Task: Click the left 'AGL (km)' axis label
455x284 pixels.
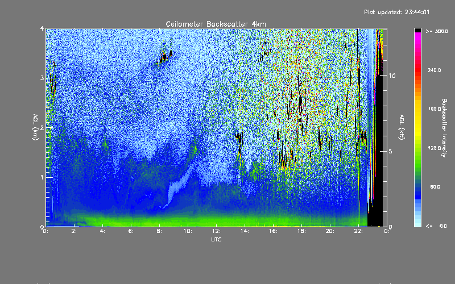Action: (x=35, y=127)
